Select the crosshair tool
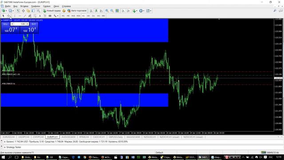Viewport: 284px width, 160px height. pos(8,16)
